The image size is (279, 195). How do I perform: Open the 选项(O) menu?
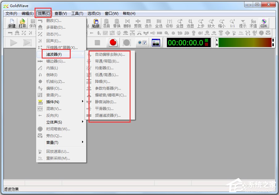(x=94, y=14)
